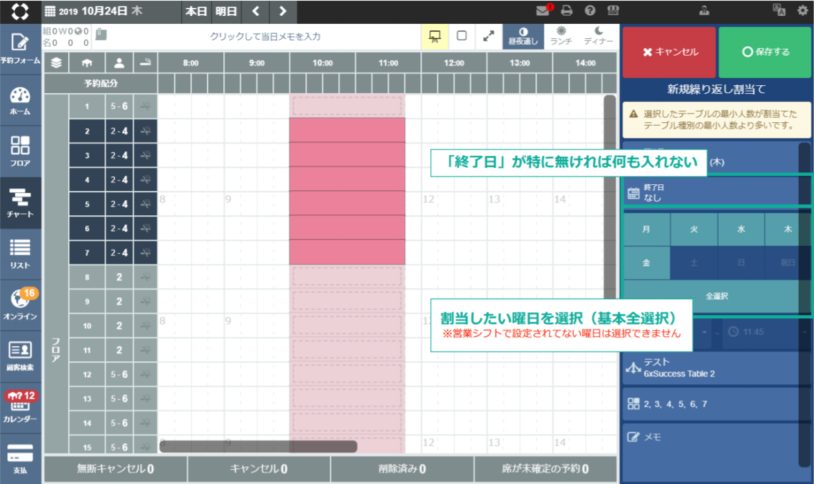Click the fullscreen expand arrows icon
Viewport: 814px width, 484px height.
coord(488,36)
